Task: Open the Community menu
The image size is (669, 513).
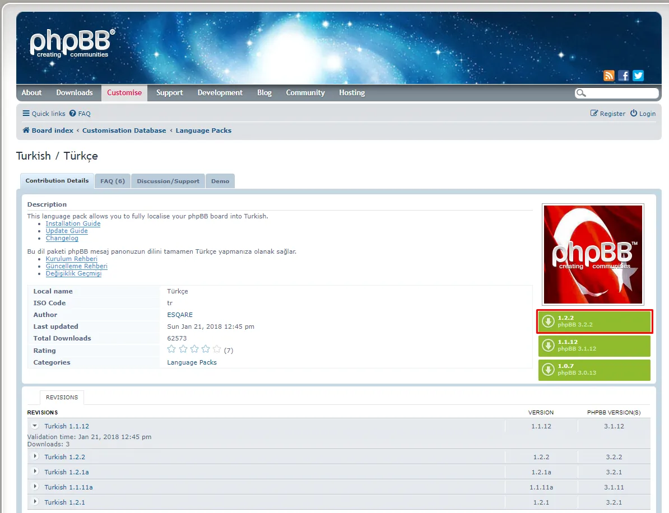Action: 305,92
